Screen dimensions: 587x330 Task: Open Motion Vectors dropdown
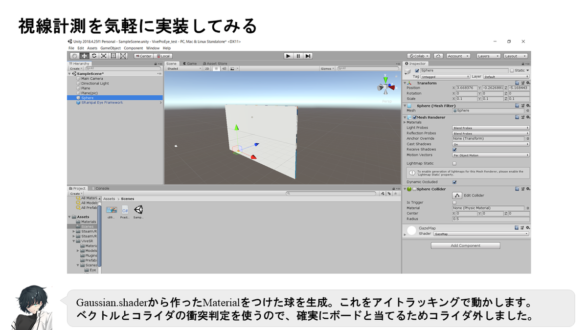[x=491, y=155]
